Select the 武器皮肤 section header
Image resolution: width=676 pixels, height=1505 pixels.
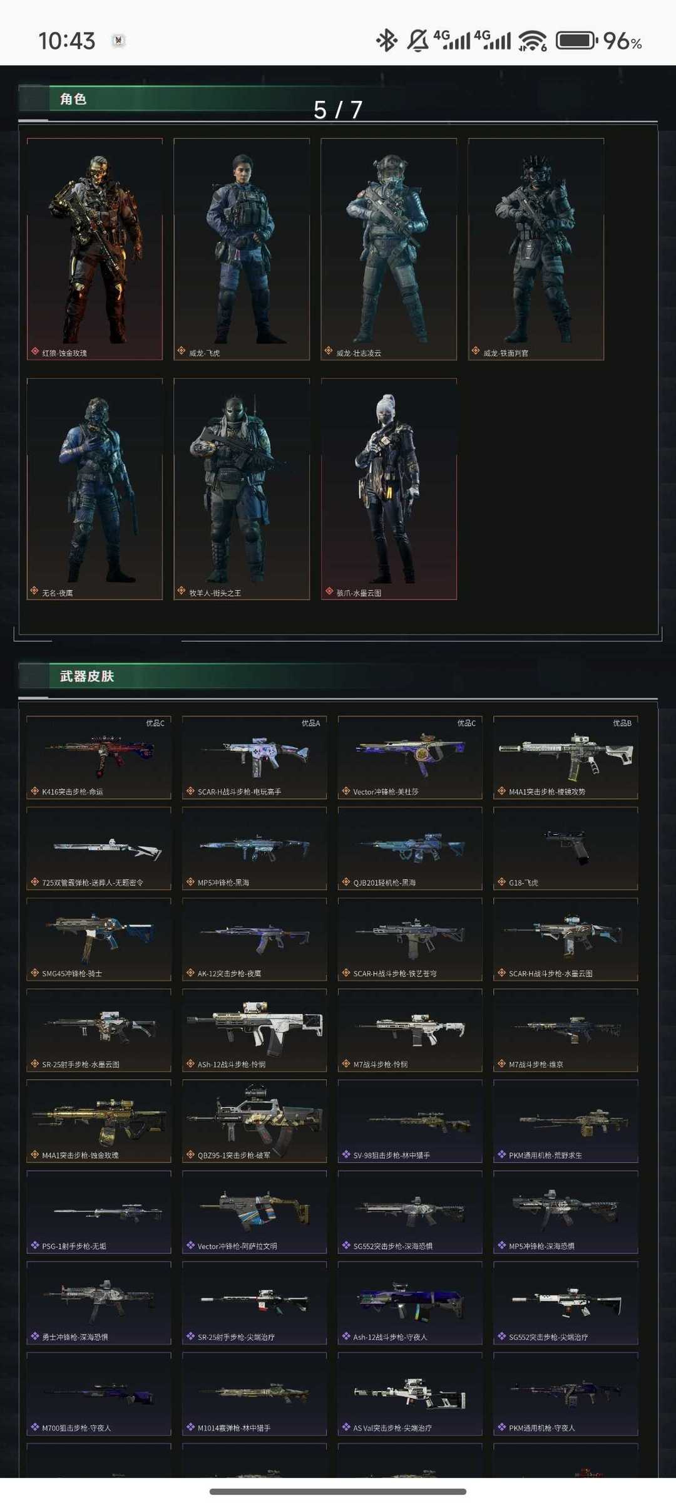coord(87,676)
